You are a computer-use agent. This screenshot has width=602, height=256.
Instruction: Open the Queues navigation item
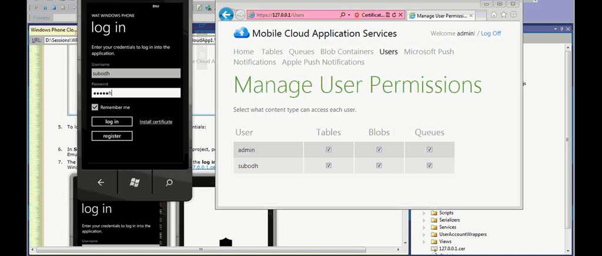pos(302,52)
